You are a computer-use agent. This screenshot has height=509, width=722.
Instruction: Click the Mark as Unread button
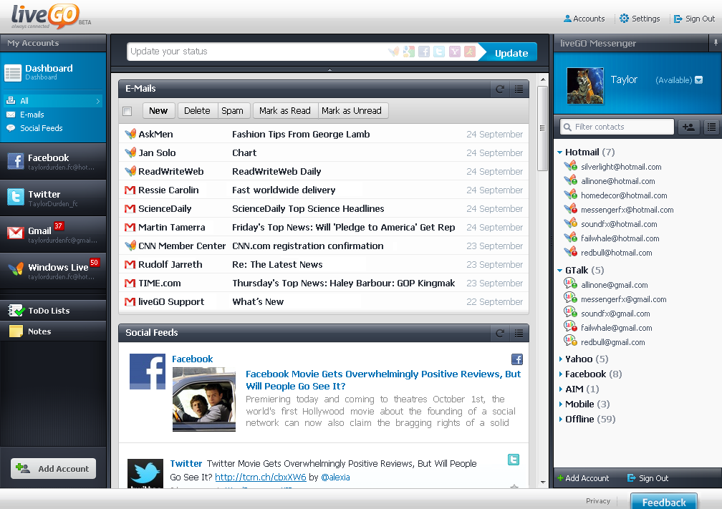(352, 111)
